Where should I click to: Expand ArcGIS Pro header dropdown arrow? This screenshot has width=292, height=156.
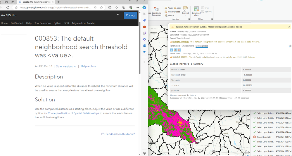pos(118,15)
